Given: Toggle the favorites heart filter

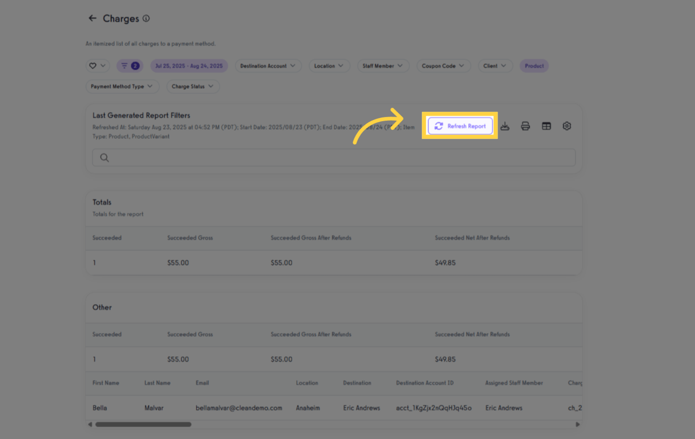Looking at the screenshot, I should pyautogui.click(x=97, y=66).
